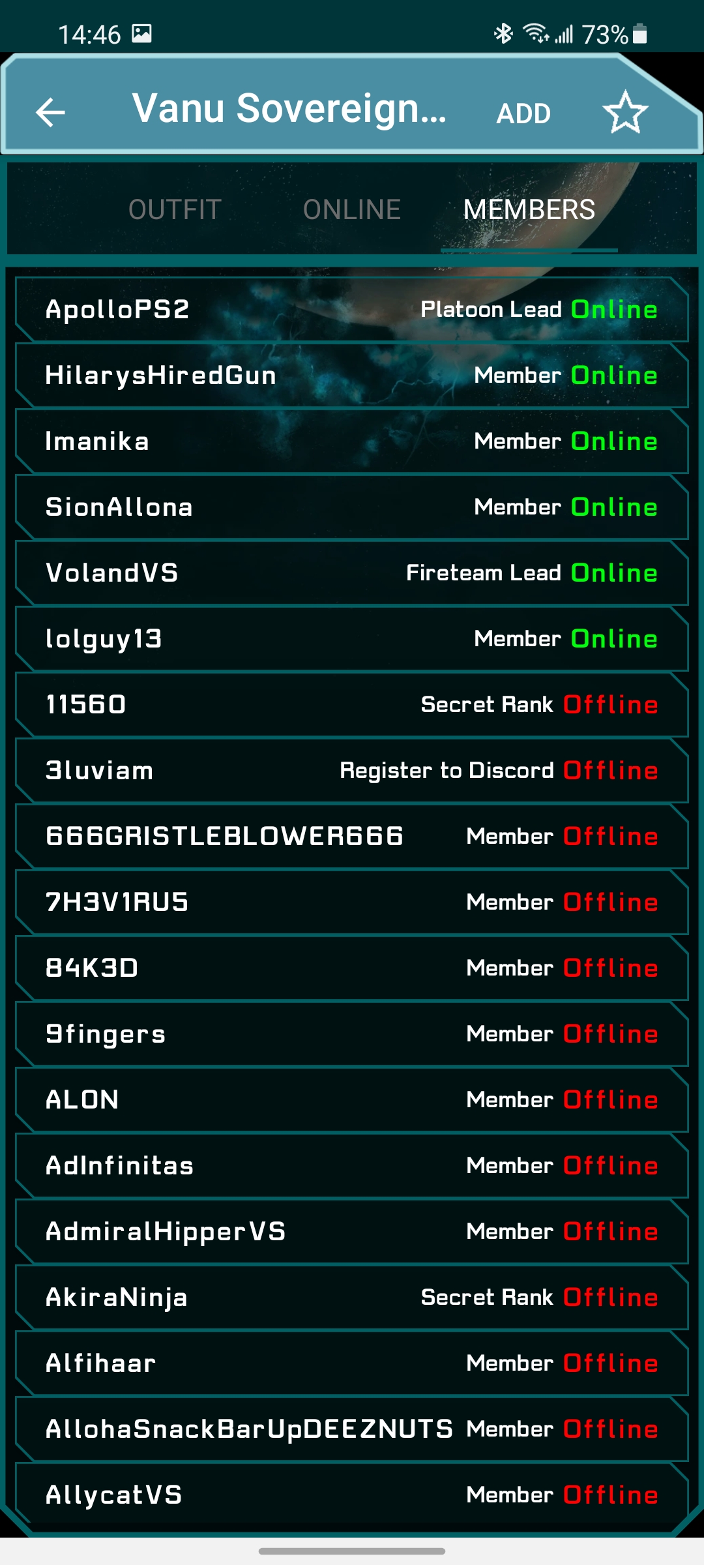Tap the ADD button
This screenshot has width=704, height=1565.
[x=523, y=113]
